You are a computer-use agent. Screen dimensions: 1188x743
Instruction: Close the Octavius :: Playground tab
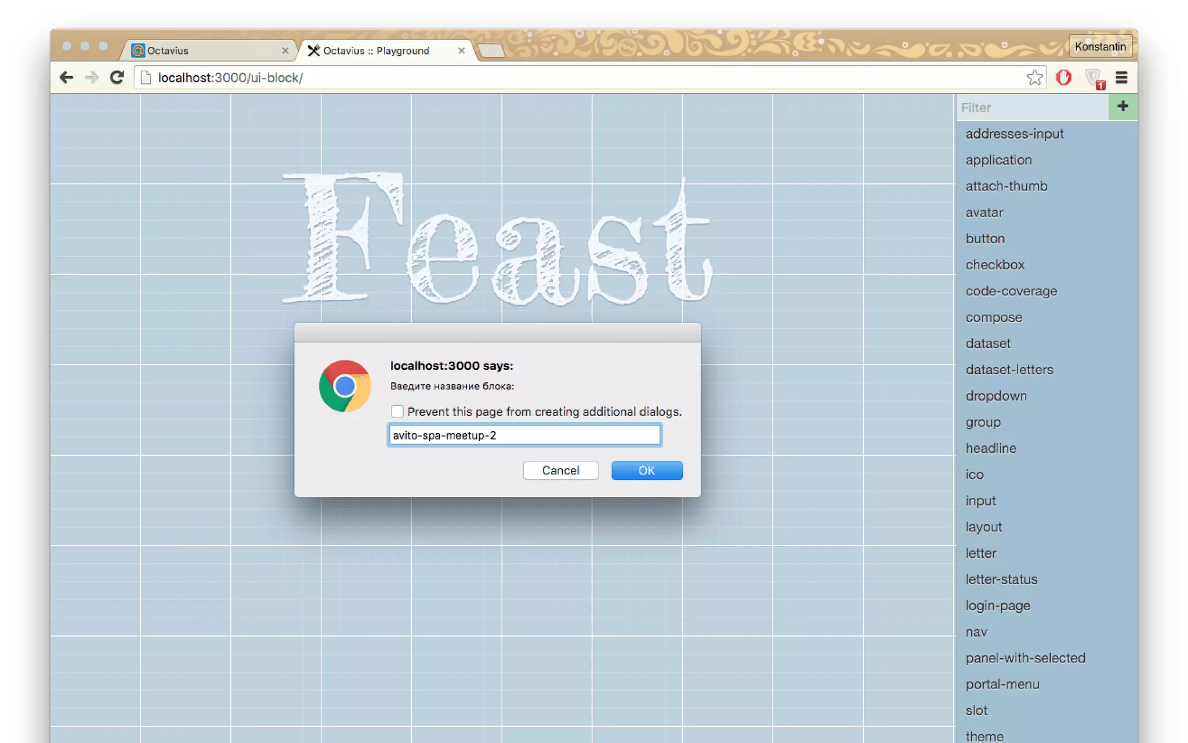[461, 51]
